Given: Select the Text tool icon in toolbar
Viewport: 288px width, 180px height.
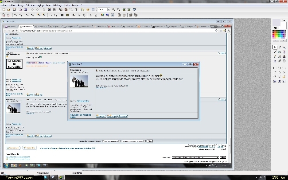Looking at the screenshot, I should tap(77, 9).
